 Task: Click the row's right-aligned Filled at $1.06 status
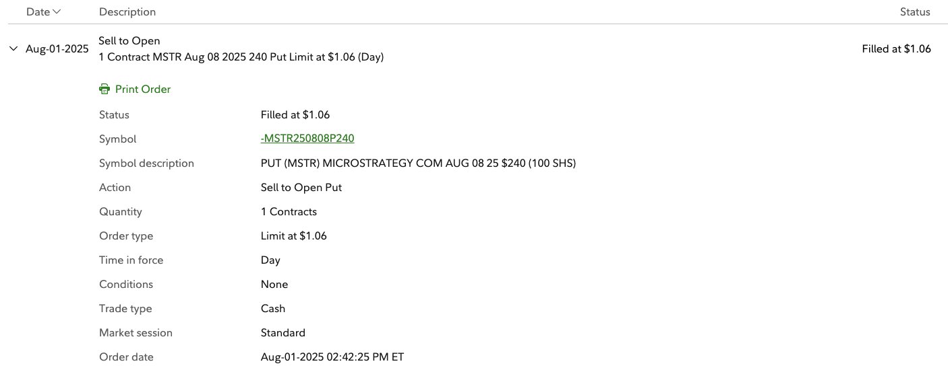click(896, 48)
